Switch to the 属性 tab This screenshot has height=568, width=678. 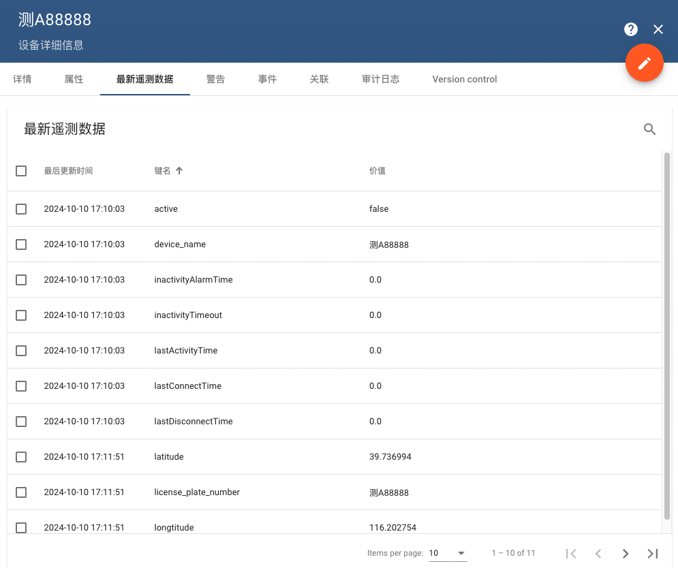coord(73,79)
